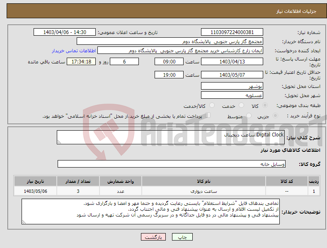Toggle the اسناد خزانه اسلامی payment checkbox
This screenshot has height=248, width=327.
pyautogui.click(x=208, y=115)
